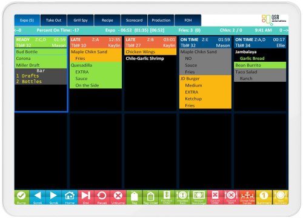Select the Bean Burrito item
303x218 pixels.
(260, 65)
